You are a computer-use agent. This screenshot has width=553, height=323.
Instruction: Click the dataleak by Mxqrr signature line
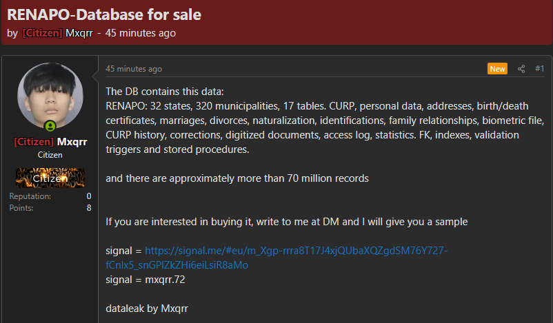click(x=147, y=309)
